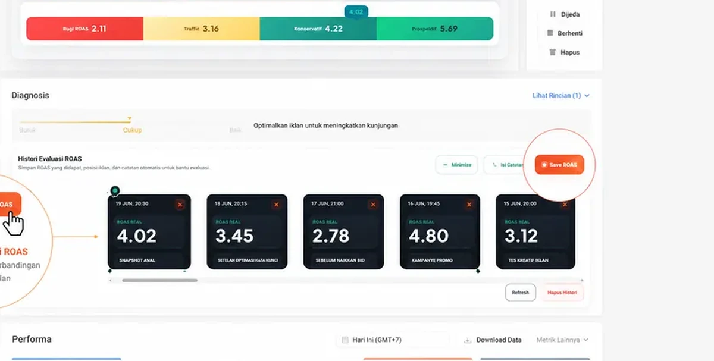Click the Snapshot Awal card note

(x=137, y=260)
